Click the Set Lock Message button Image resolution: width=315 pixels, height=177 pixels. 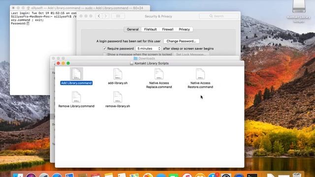coord(191,55)
